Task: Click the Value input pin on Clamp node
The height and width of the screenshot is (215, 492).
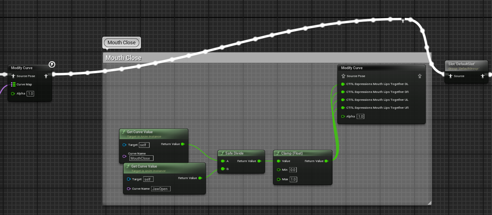Action: tap(278, 161)
